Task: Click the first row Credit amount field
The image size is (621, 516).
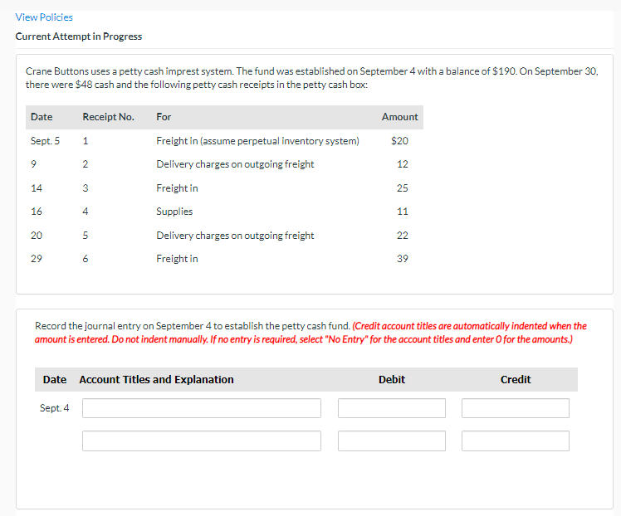Action: tap(516, 408)
